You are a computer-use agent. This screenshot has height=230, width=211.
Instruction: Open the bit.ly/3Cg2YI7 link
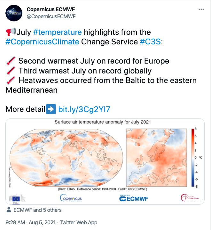[84, 110]
